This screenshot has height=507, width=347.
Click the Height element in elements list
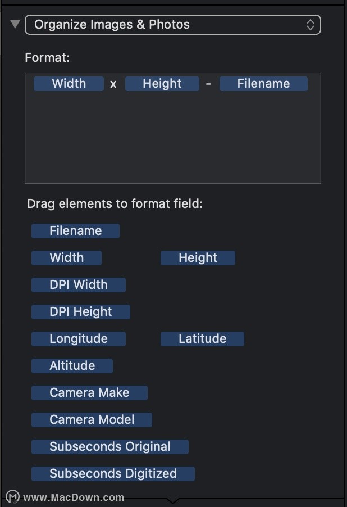[198, 258]
